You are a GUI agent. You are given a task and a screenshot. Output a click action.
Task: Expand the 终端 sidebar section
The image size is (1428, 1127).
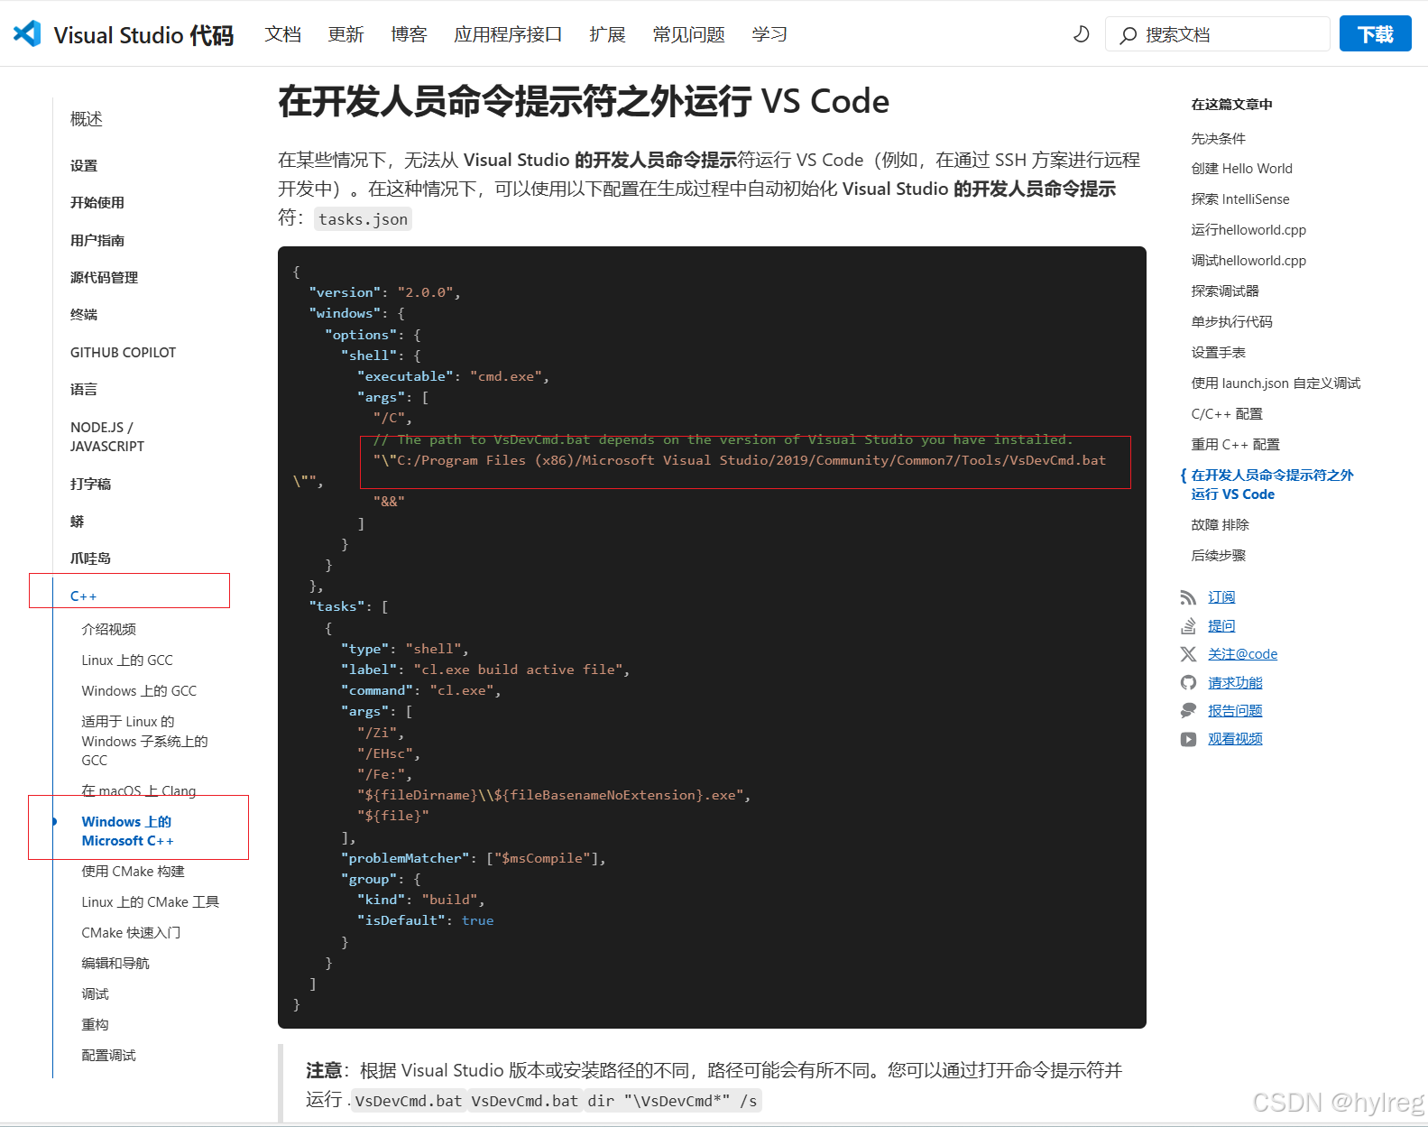pyautogui.click(x=84, y=315)
